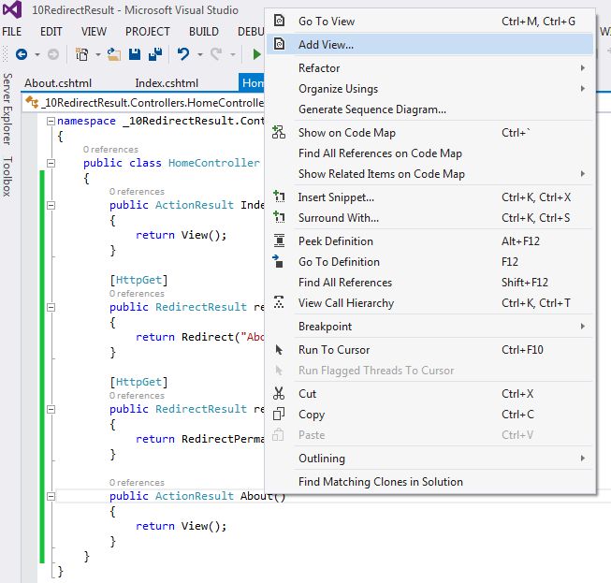Collapse the About() method outline

click(x=51, y=496)
